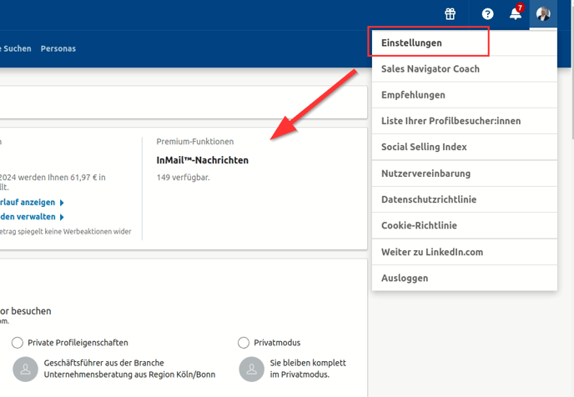Click the Privatmodus anonymous avatar icon
Viewport: 574px width, 397px height.
(x=251, y=368)
